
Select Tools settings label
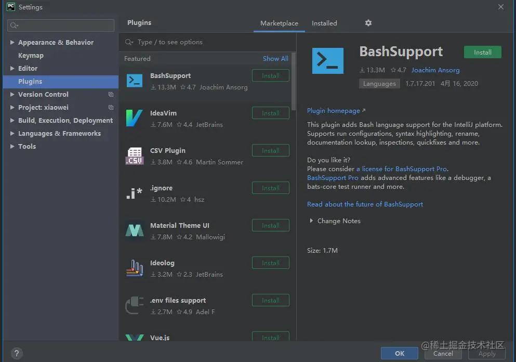(x=27, y=146)
